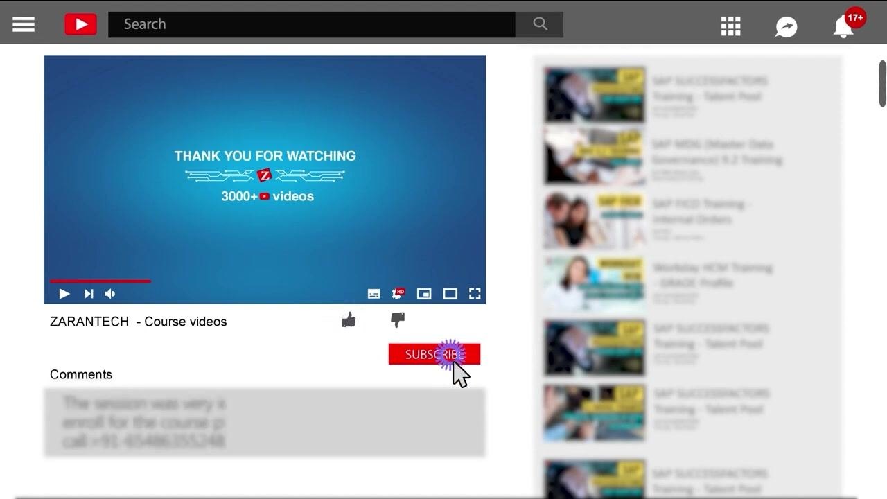Click the blurred comment box
The image size is (887, 499).
[265, 422]
